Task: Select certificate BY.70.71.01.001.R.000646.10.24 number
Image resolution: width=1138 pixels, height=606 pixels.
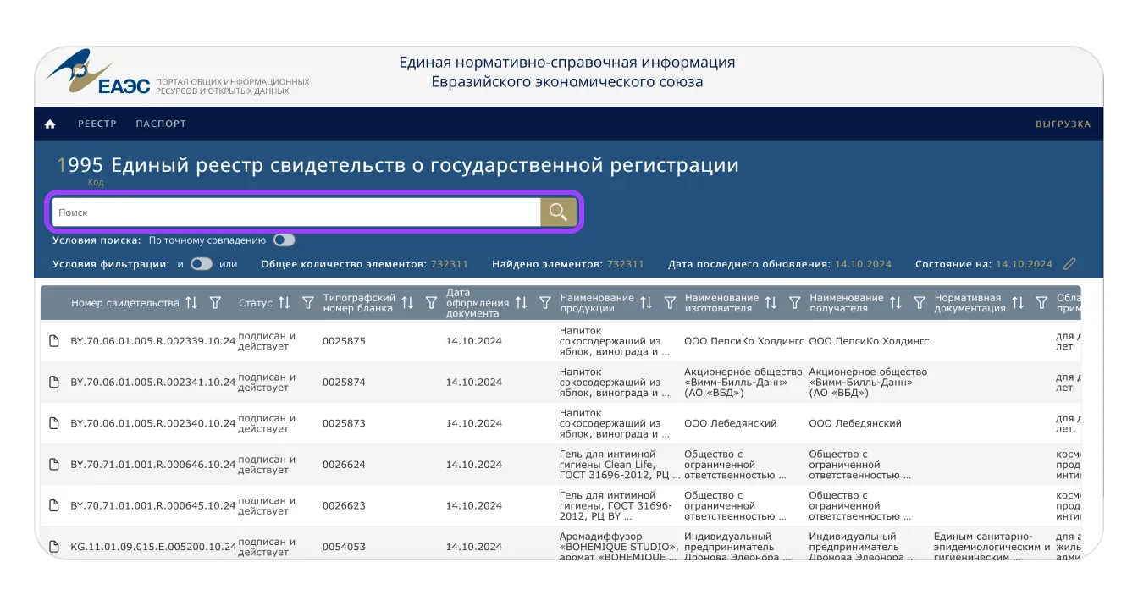Action: 153,465
